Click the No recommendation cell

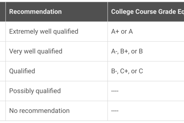click(x=56, y=111)
